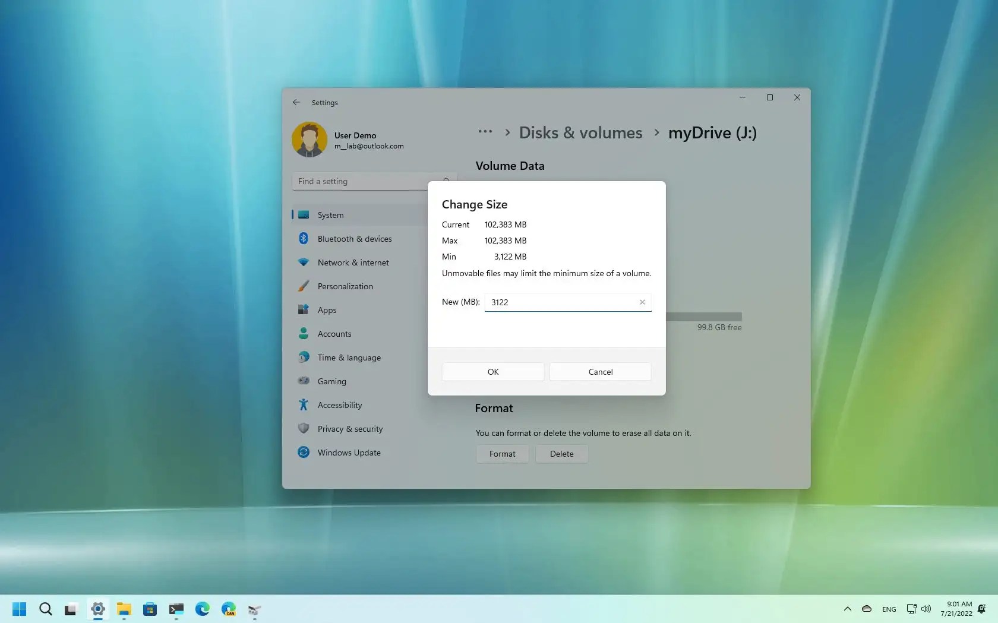Open the Apps icon in sidebar
Screen dimensions: 998x623
coord(304,309)
